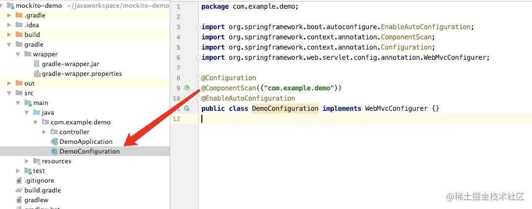Collapse the wrapper folder arrow
This screenshot has width=532, height=209.
coord(18,54)
